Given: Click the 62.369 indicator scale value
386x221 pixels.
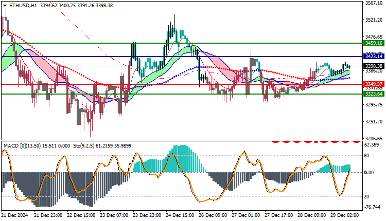Looking at the screenshot, I should click(x=372, y=145).
